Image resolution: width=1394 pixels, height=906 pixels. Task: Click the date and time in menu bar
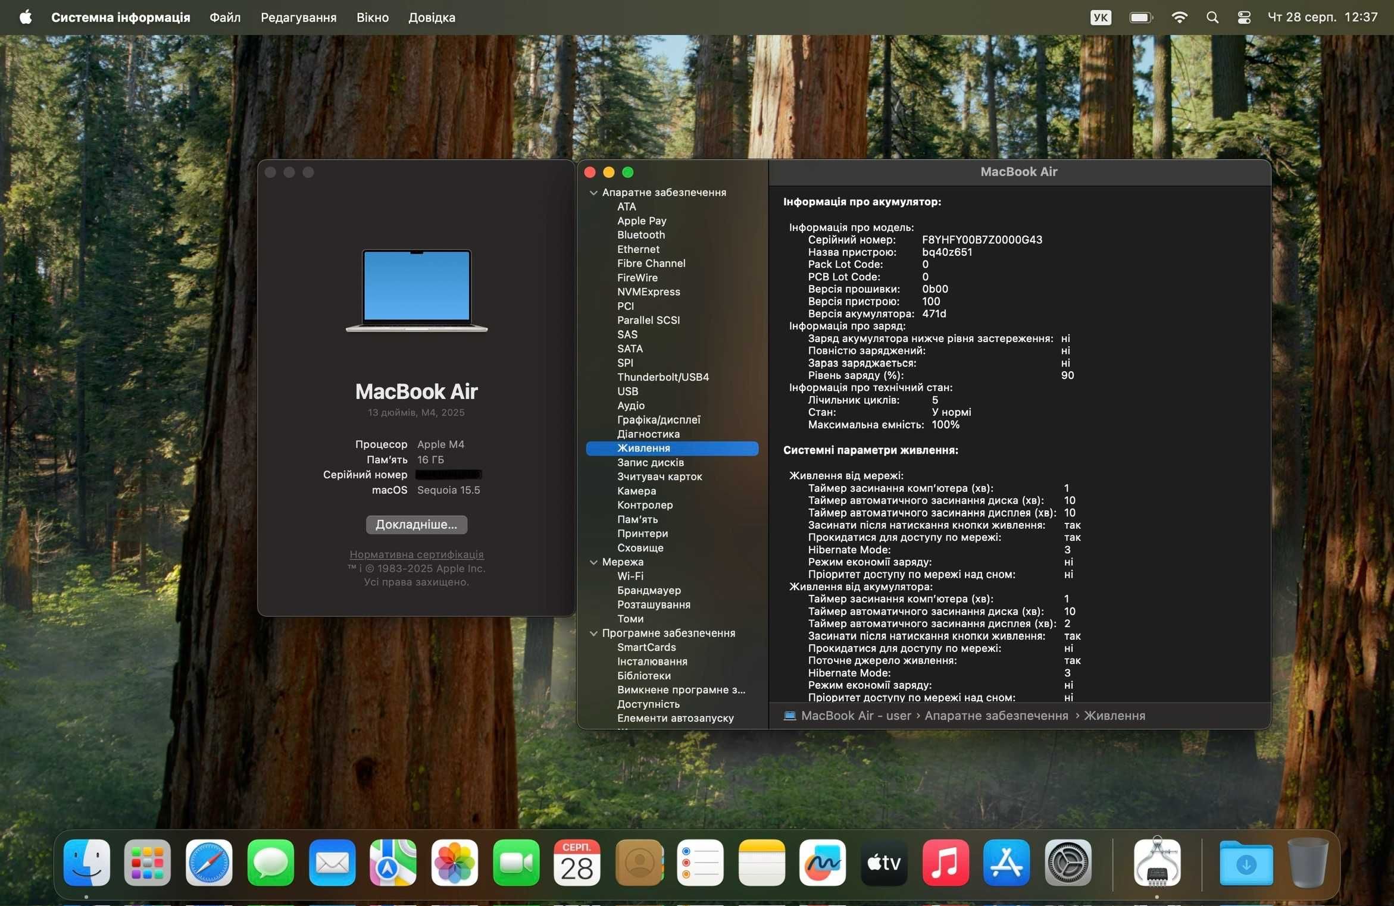(1323, 17)
